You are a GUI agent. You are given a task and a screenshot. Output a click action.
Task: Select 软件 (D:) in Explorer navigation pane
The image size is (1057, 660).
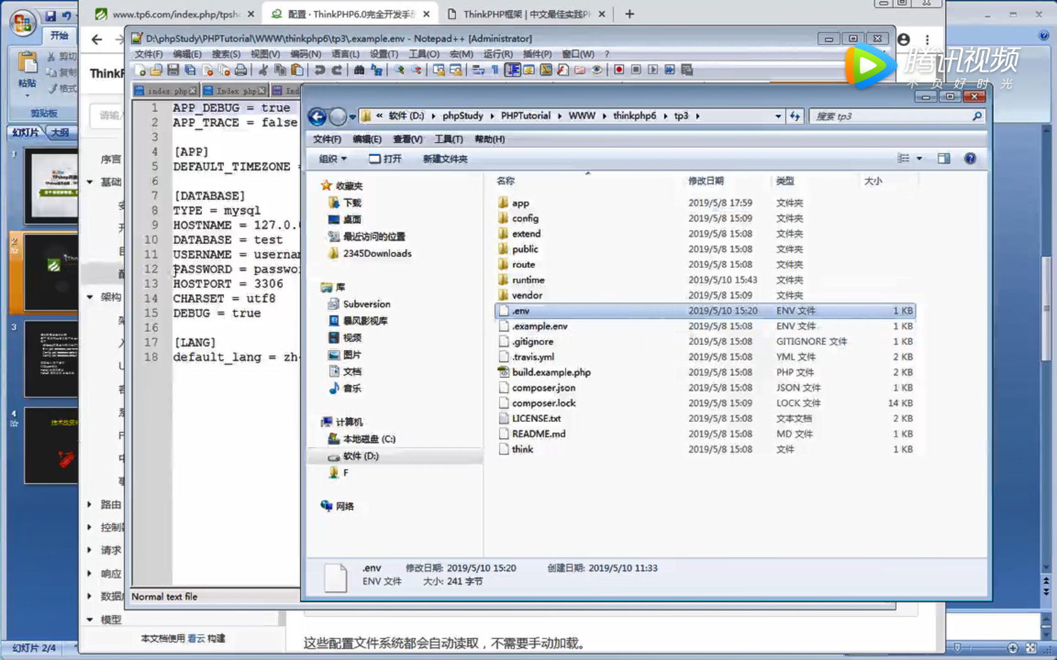pyautogui.click(x=361, y=456)
